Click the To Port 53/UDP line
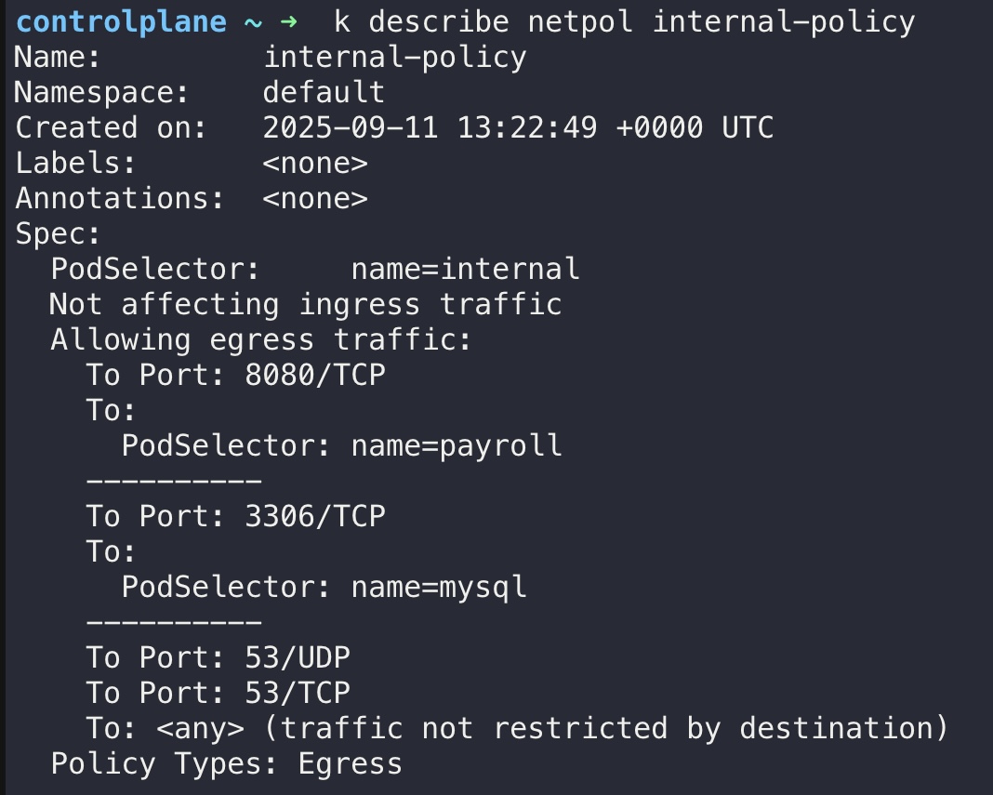The image size is (993, 795). [x=218, y=658]
